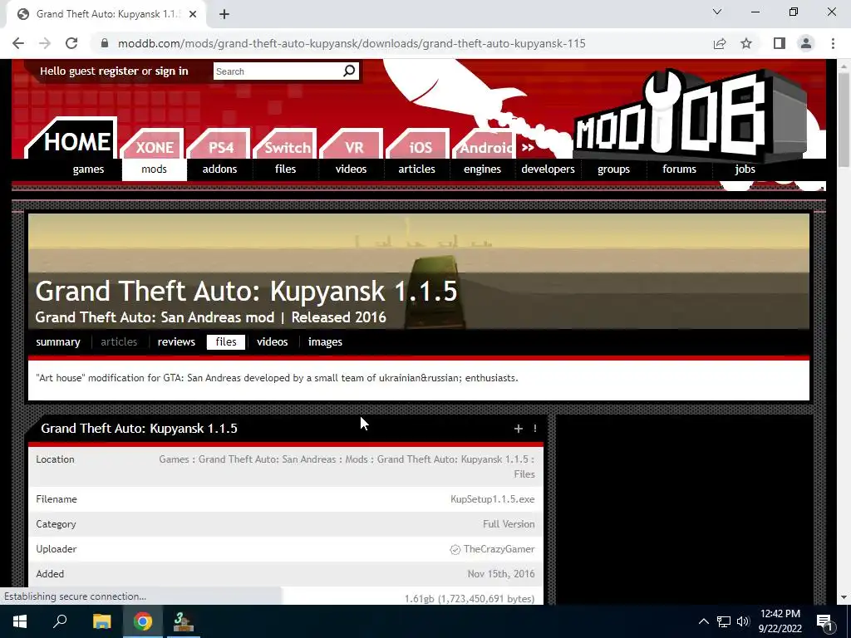Click the verified badge beside TheCrazyGamer
The width and height of the screenshot is (851, 638).
click(x=455, y=550)
